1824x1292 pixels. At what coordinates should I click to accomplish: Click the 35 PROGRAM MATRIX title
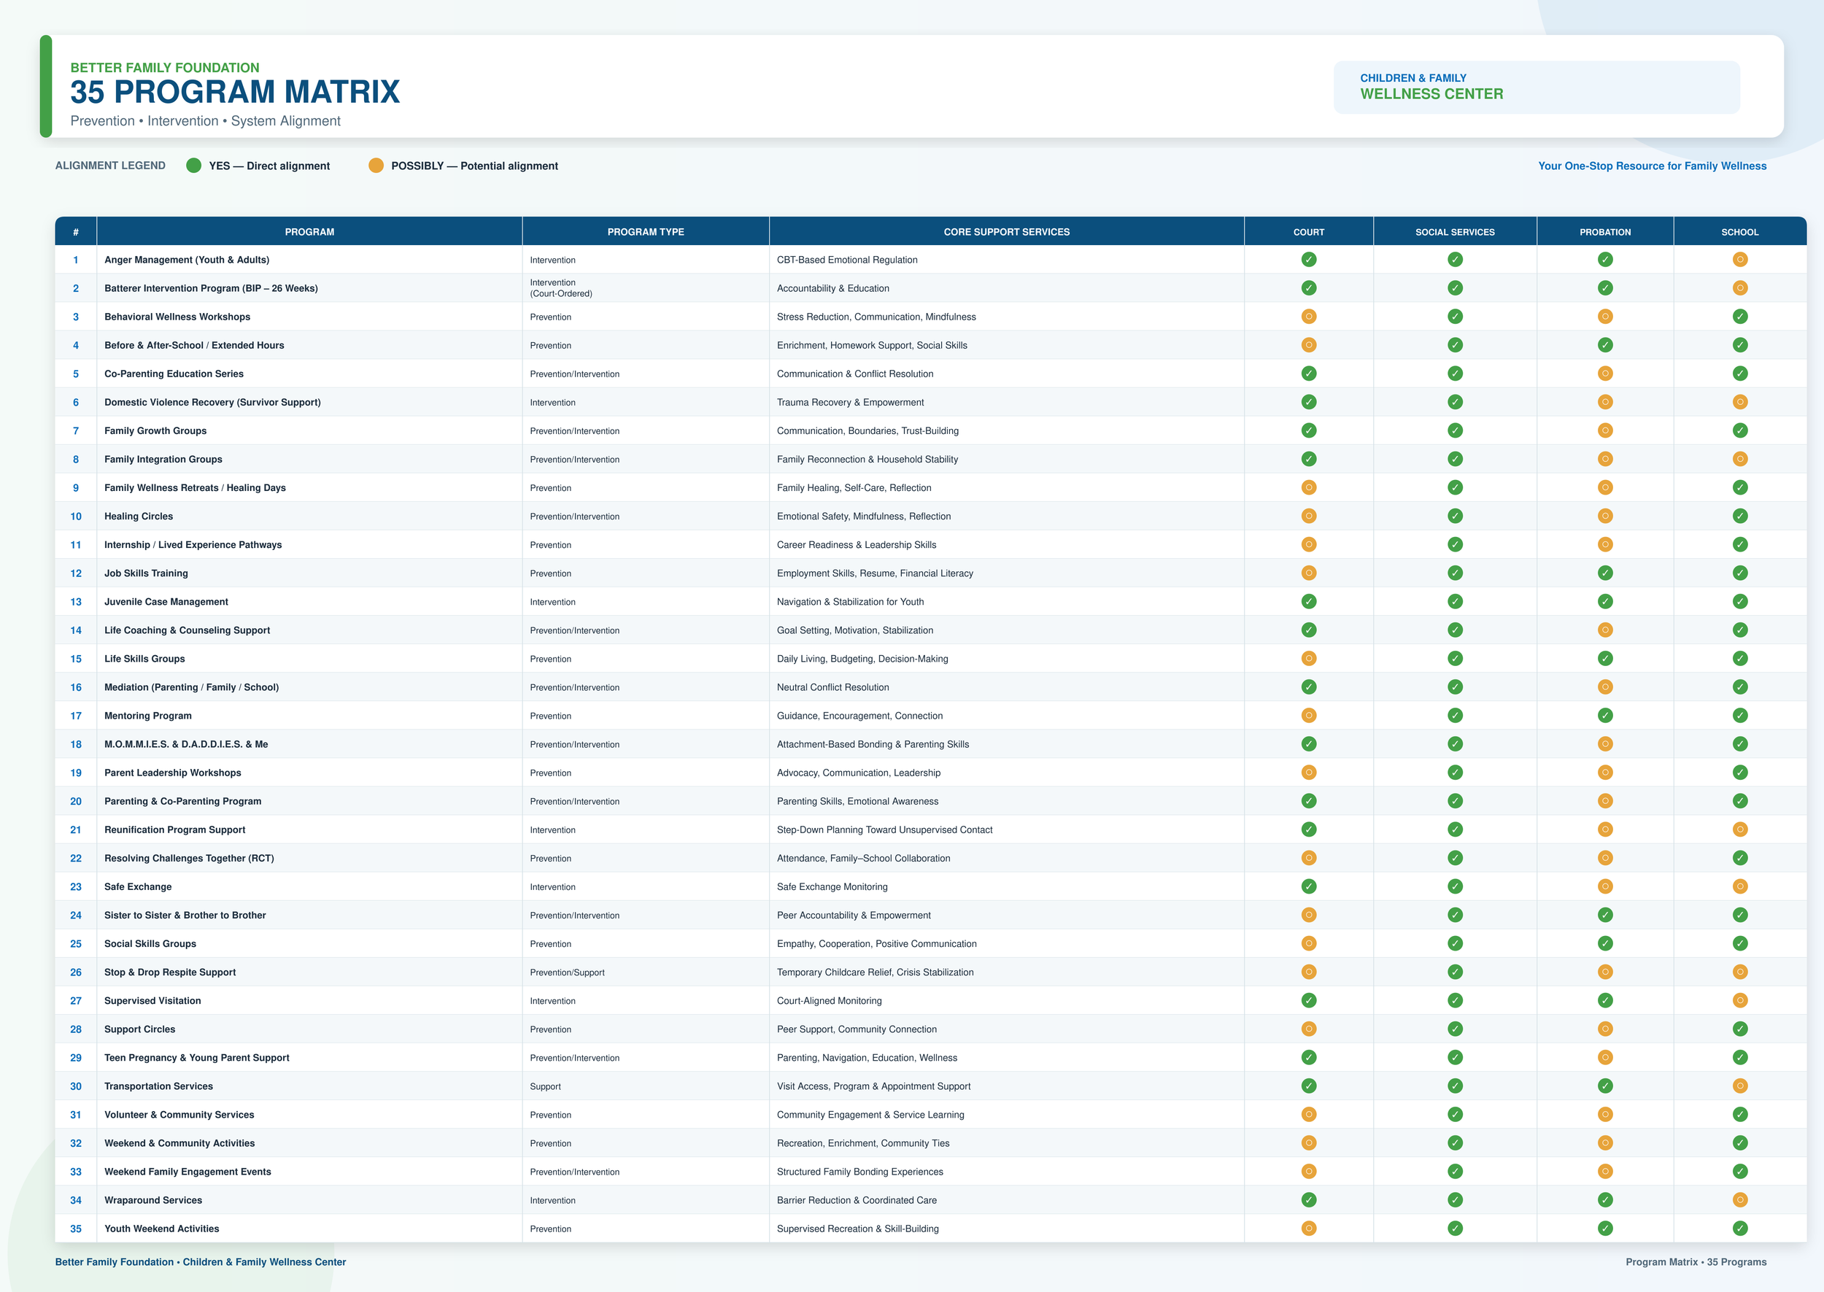[x=235, y=91]
